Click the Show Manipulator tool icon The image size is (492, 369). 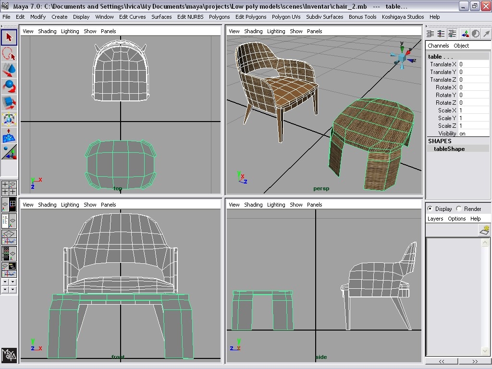8,118
